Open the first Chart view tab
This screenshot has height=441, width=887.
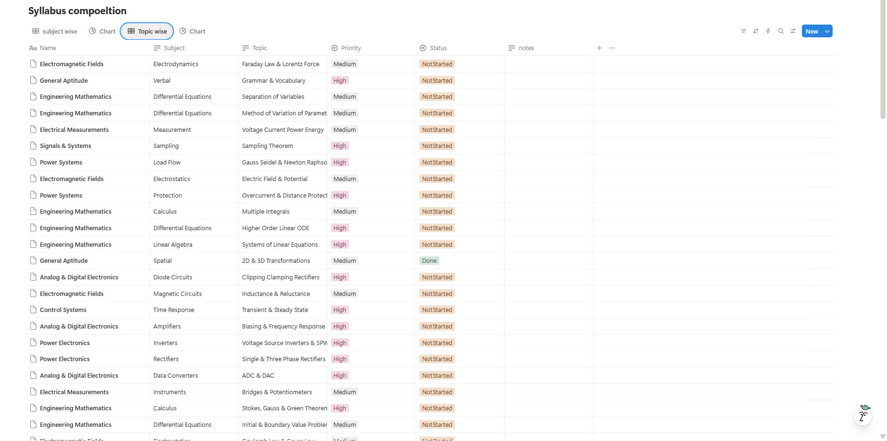[102, 31]
